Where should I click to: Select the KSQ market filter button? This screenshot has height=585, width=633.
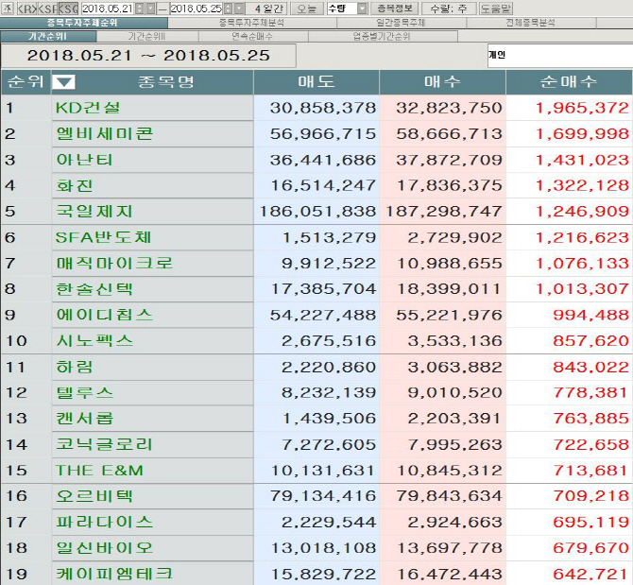(68, 8)
